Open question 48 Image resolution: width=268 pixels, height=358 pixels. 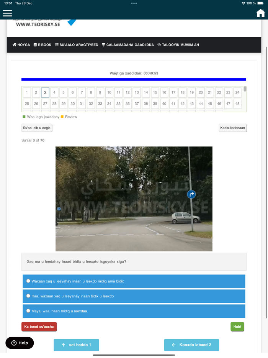coord(237,103)
